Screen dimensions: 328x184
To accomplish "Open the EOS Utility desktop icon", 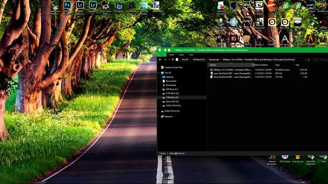I will [x=118, y=5].
